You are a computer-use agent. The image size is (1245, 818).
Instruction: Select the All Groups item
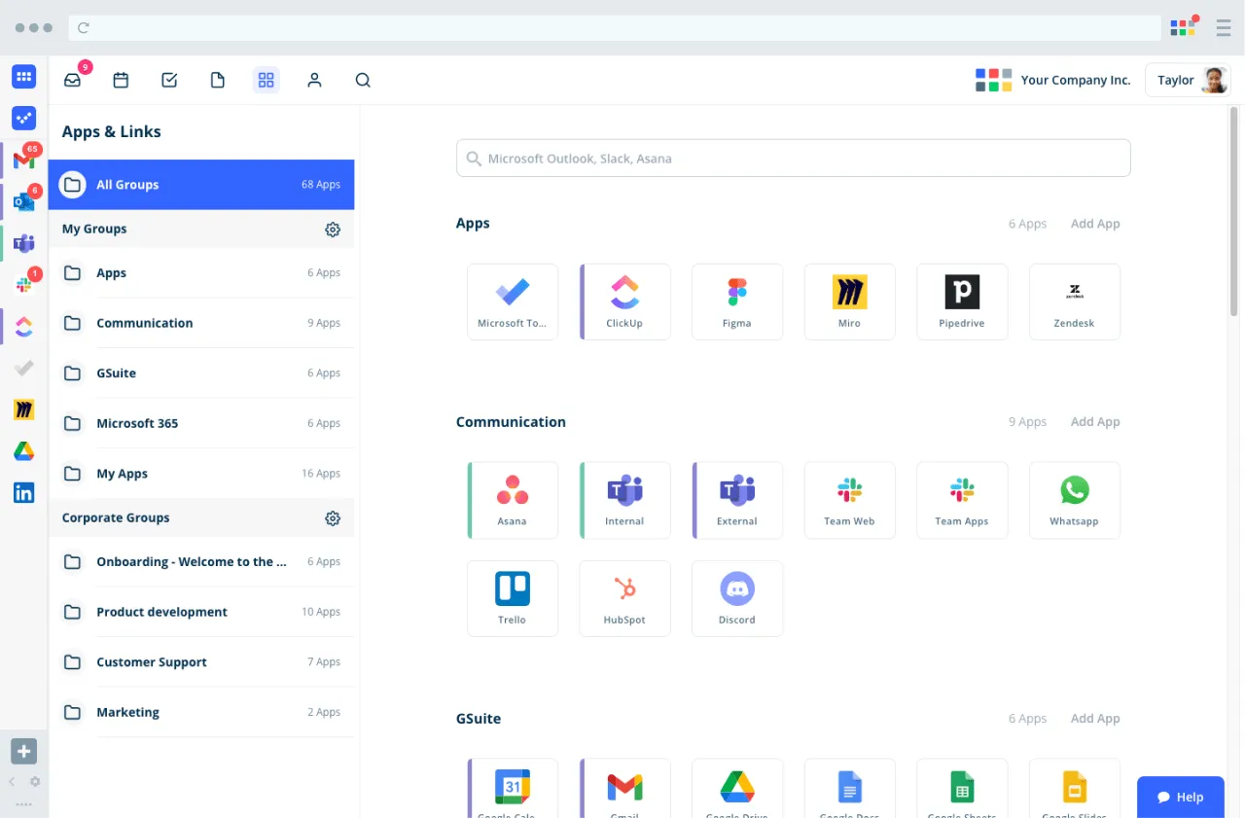pos(201,185)
